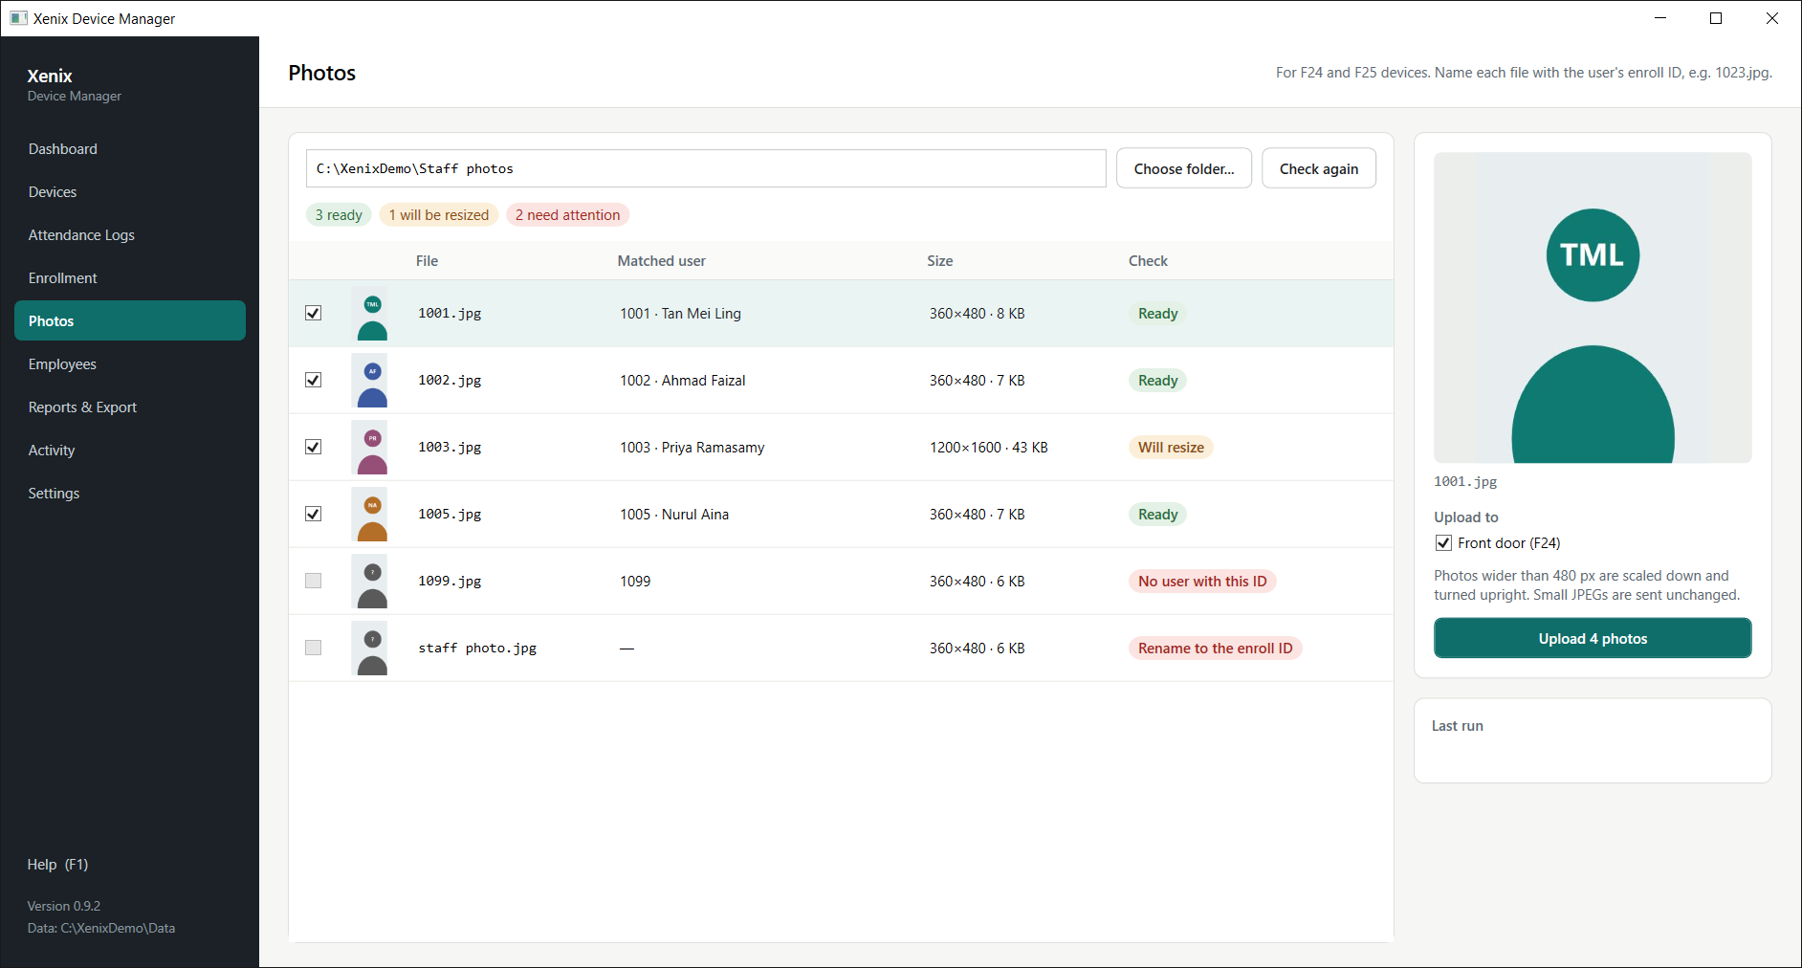Viewport: 1802px width, 968px height.
Task: Click the 'Rename to the enroll ID' badge
Action: click(x=1215, y=649)
